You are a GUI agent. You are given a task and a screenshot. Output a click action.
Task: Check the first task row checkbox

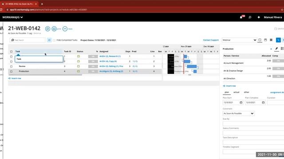(12, 57)
